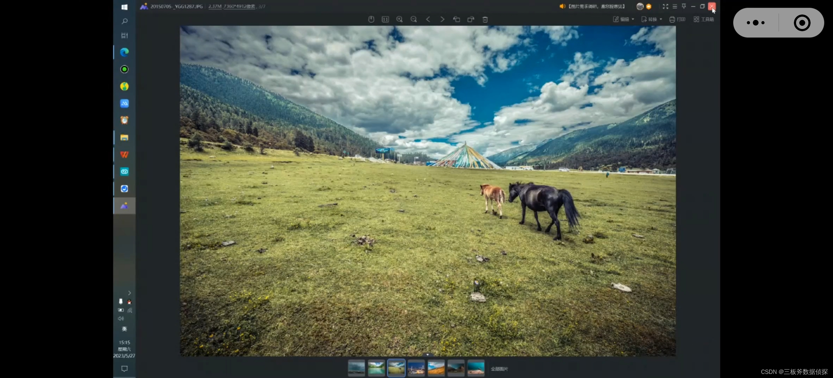This screenshot has width=833, height=378.
Task: Click the 打印 print button
Action: click(x=678, y=19)
